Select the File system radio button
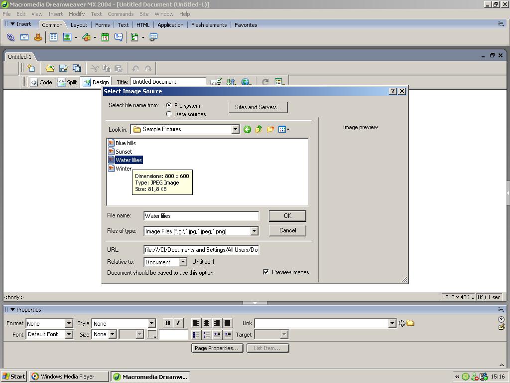Screen dimensions: 510x383 (x=169, y=106)
